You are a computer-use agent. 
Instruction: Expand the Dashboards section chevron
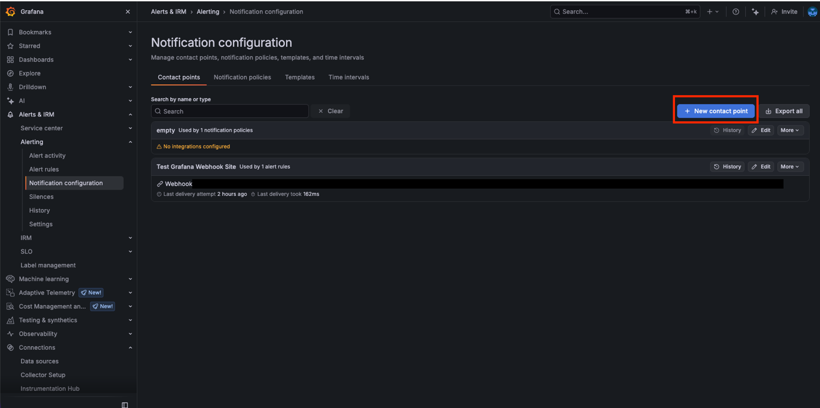pos(130,59)
